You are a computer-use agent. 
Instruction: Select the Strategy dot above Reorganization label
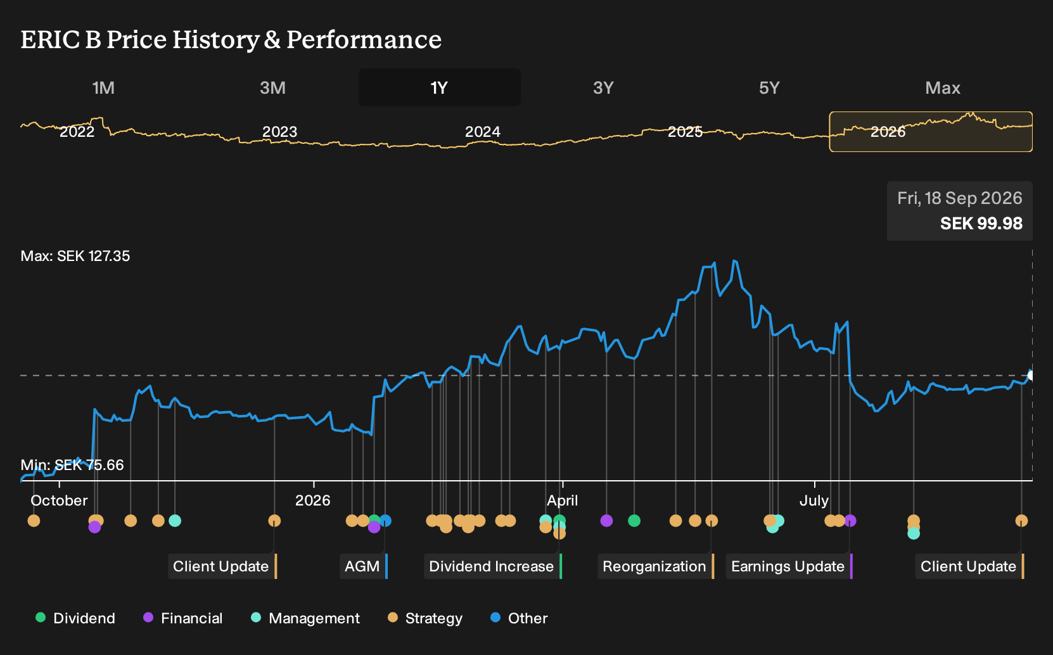click(712, 521)
